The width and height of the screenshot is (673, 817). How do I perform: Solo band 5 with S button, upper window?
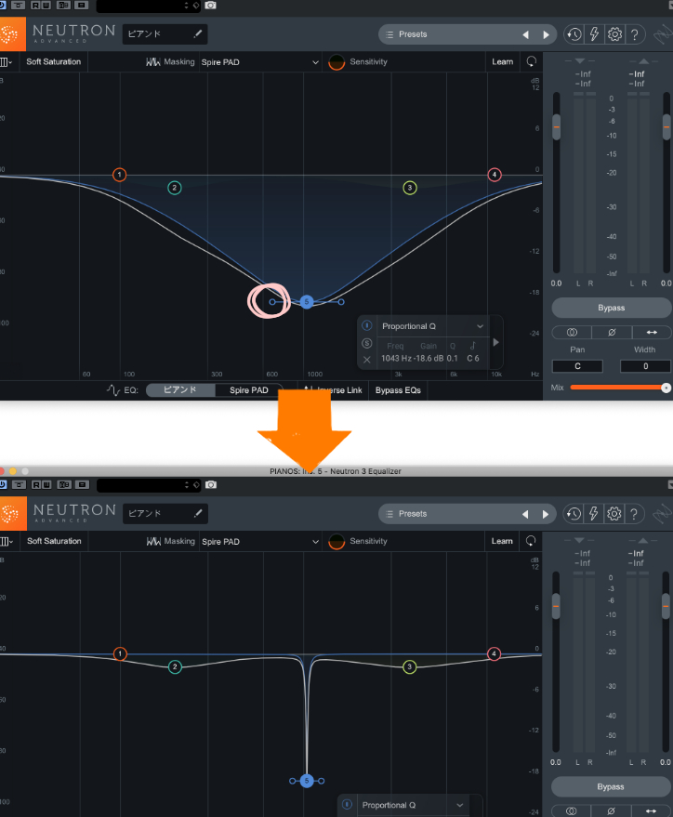tap(367, 343)
